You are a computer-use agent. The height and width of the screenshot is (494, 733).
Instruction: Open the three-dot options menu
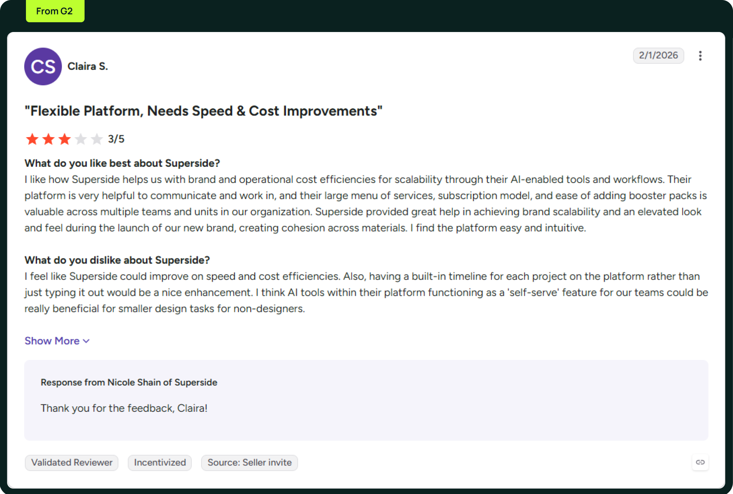700,56
